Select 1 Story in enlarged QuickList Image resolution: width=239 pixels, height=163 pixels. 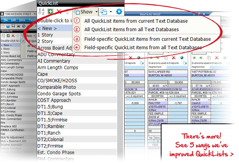click(55, 35)
